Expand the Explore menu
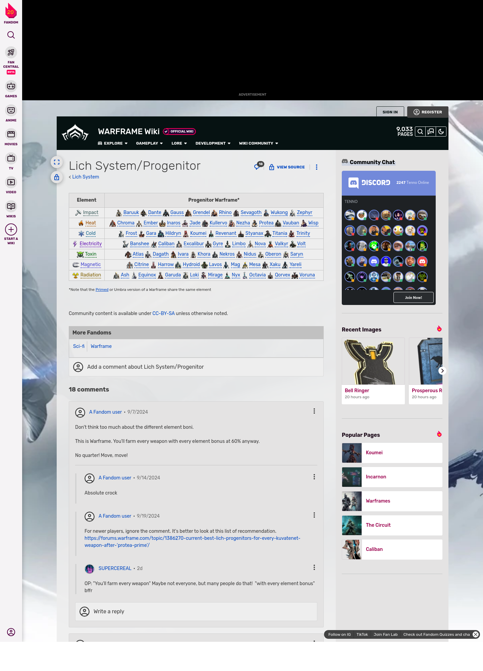This screenshot has width=483, height=671. tap(113, 143)
